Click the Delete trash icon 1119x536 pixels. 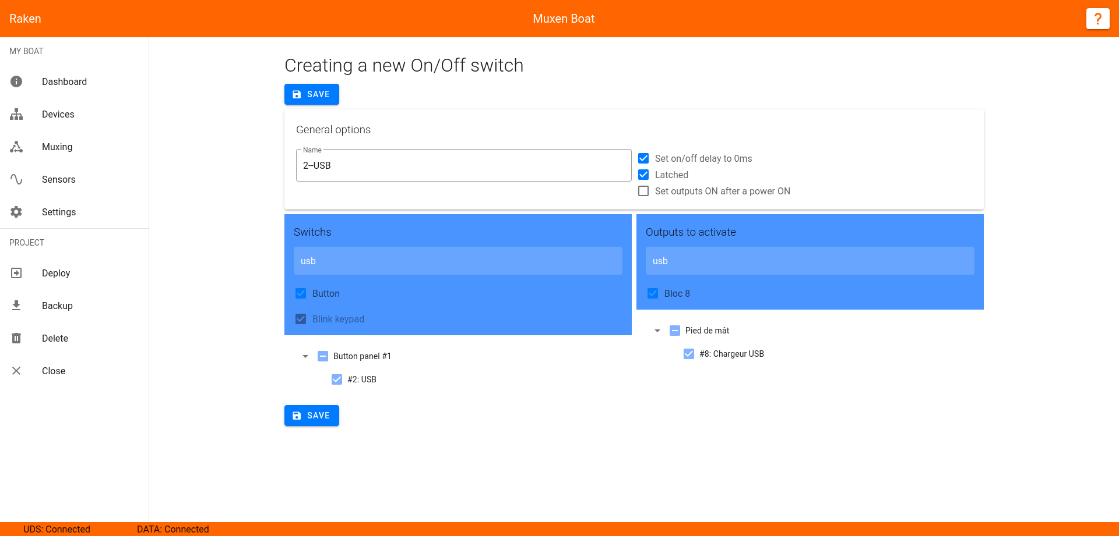[16, 338]
